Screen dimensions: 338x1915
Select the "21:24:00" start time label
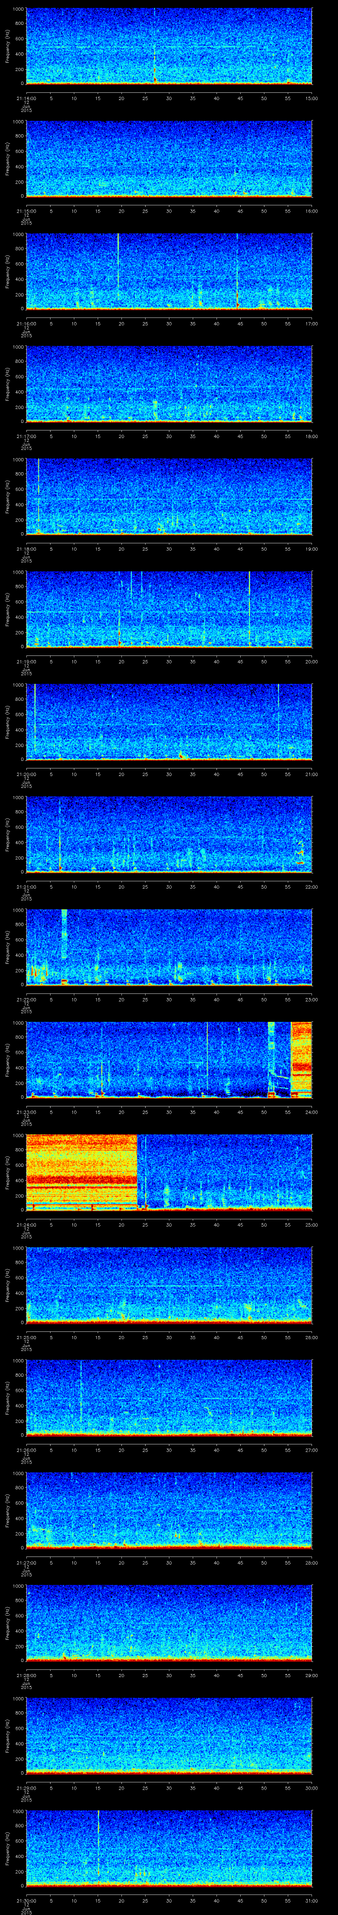26,1225
